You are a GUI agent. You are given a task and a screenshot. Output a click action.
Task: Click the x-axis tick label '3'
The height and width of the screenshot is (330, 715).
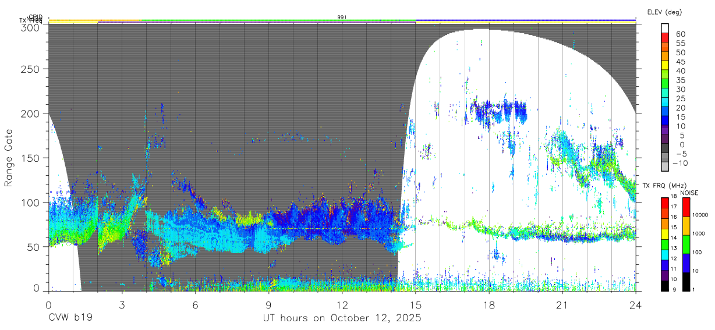pyautogui.click(x=122, y=305)
